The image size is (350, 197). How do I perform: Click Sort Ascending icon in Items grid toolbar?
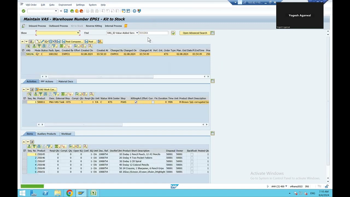point(29,146)
